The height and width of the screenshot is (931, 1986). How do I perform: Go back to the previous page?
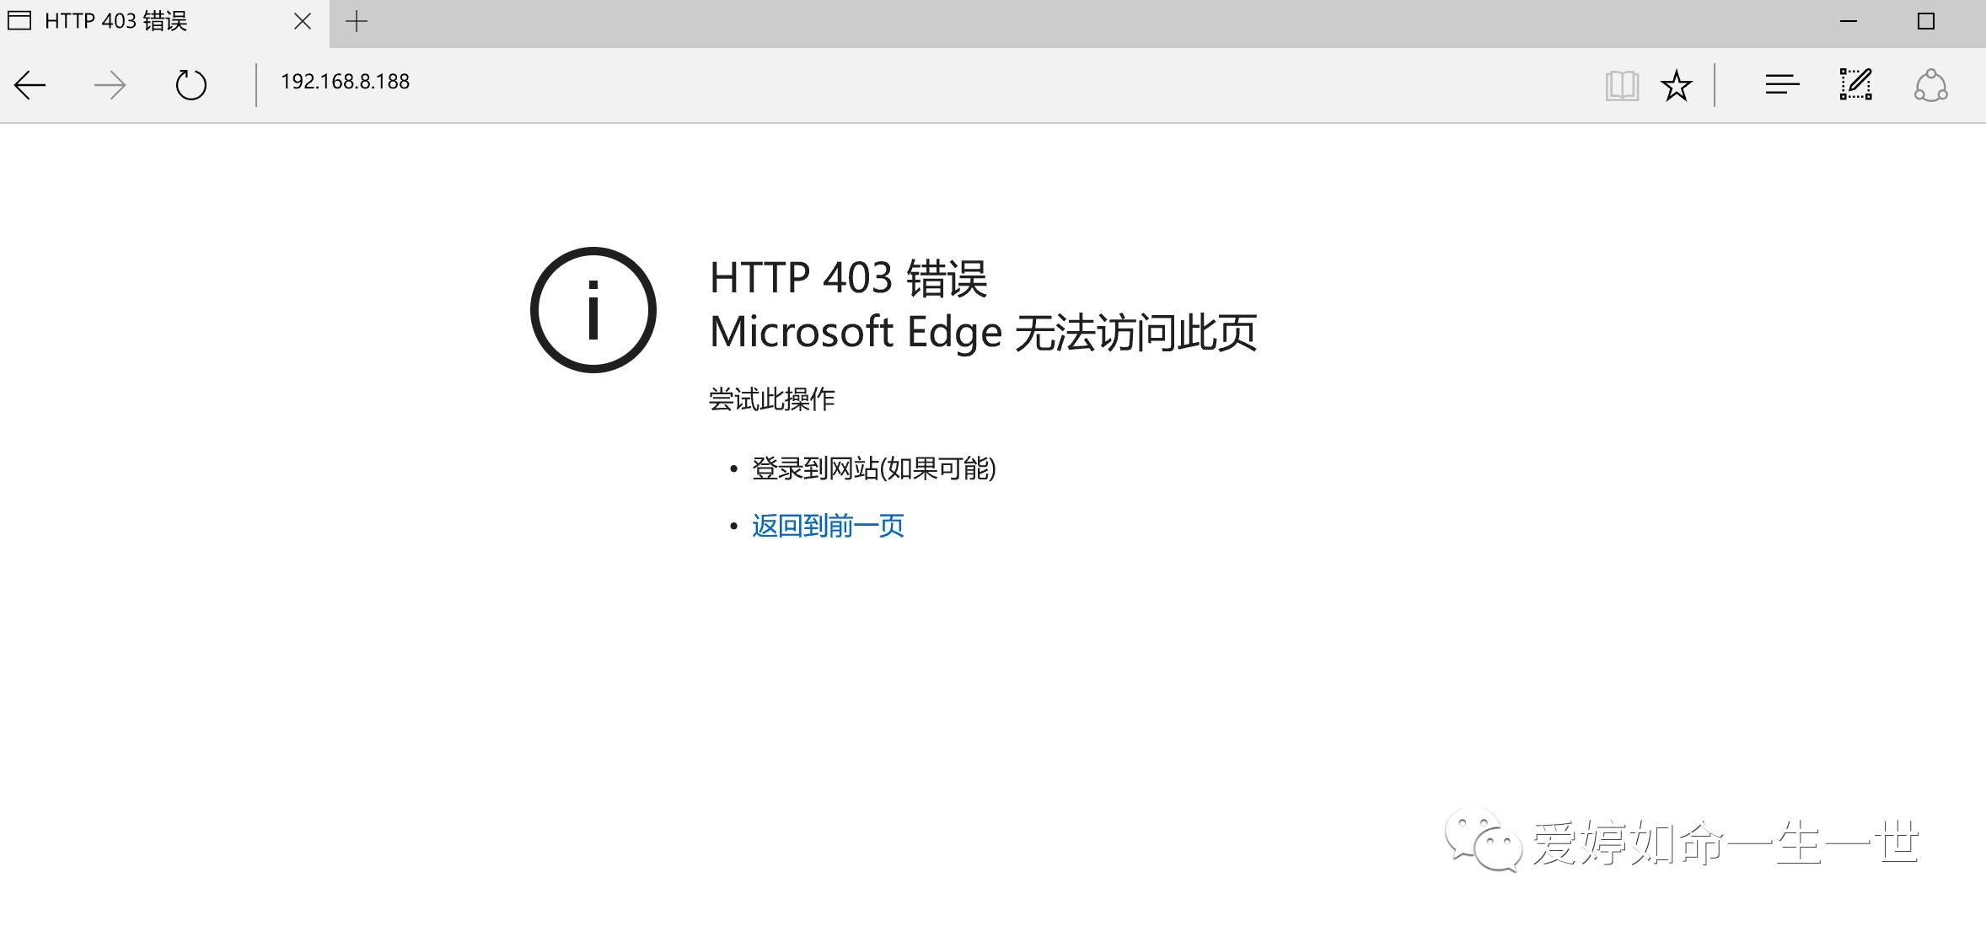(30, 85)
